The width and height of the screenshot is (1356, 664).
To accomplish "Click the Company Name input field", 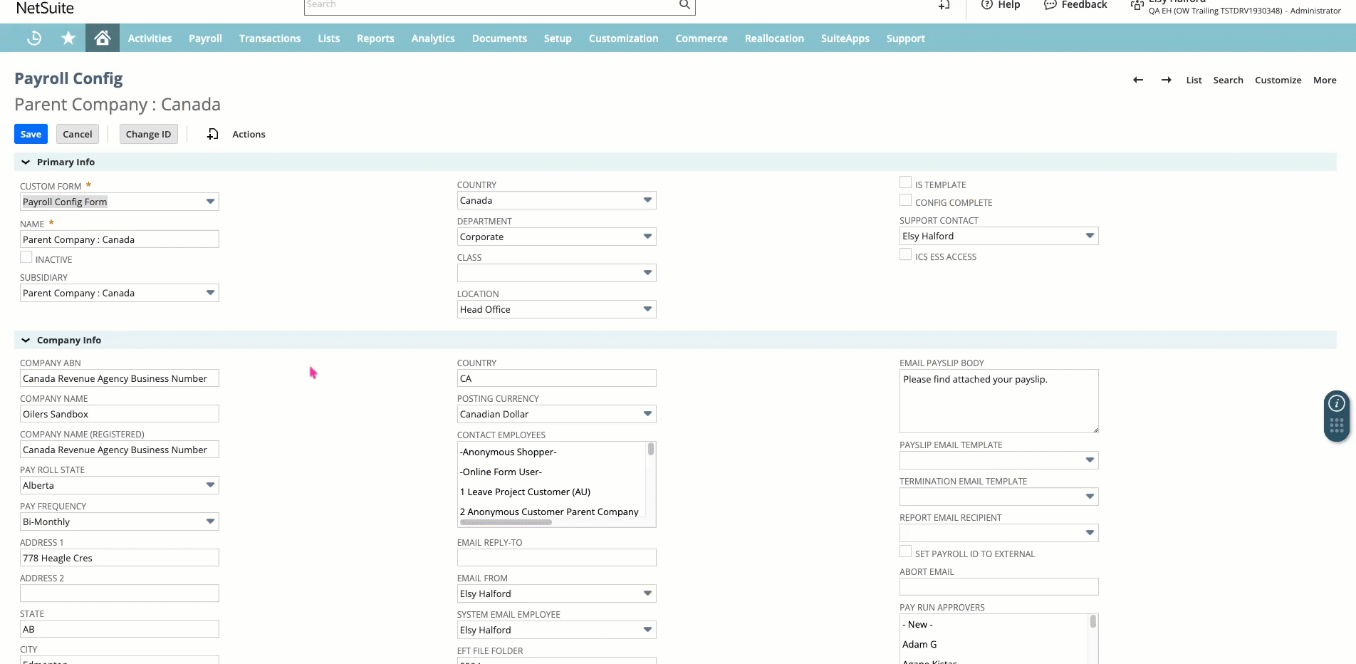I will [120, 414].
